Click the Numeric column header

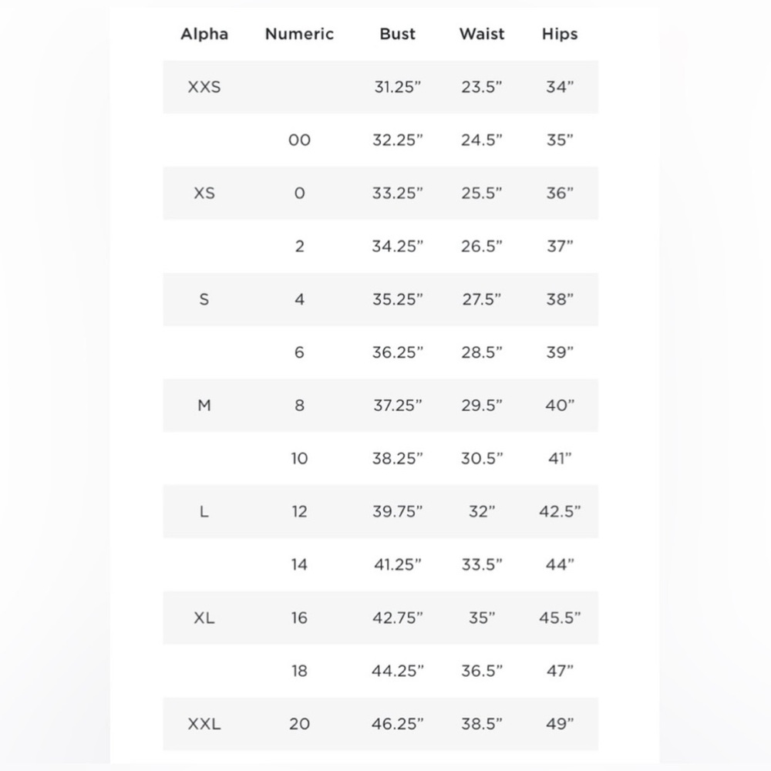tap(299, 34)
